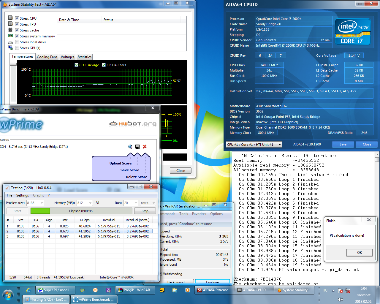Switch to the Cooling Fans tab

[x=47, y=57]
